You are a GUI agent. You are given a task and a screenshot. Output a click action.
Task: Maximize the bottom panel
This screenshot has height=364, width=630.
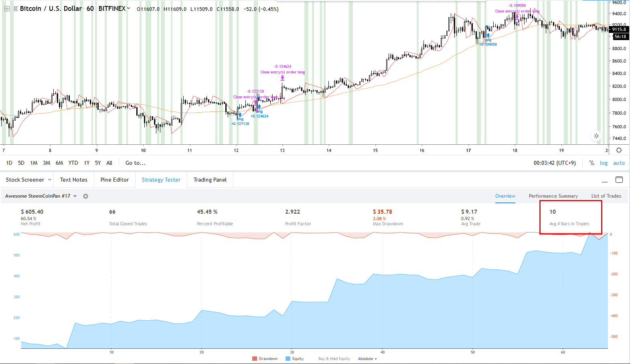tap(619, 180)
